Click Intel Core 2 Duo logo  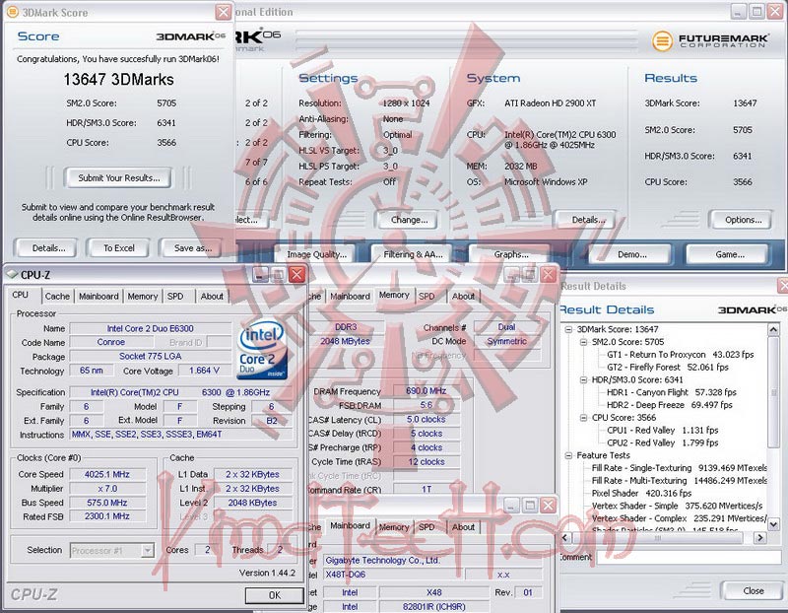[x=262, y=350]
